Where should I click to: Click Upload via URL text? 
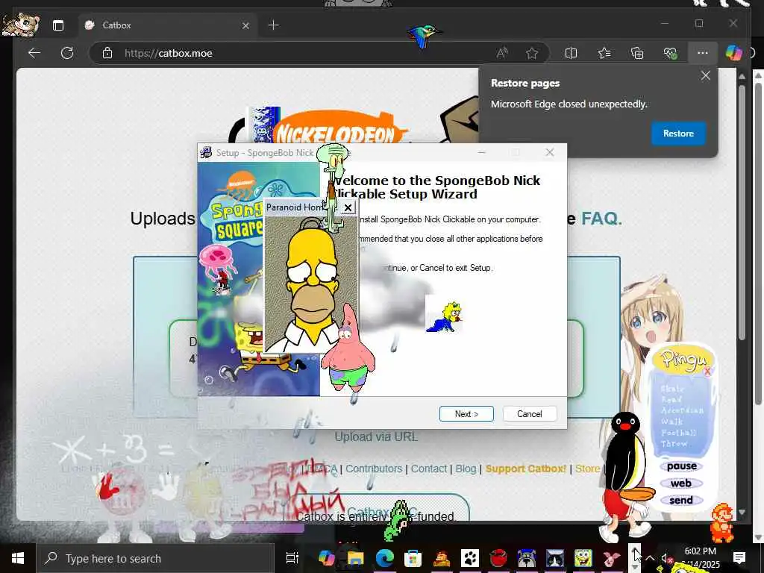(376, 436)
